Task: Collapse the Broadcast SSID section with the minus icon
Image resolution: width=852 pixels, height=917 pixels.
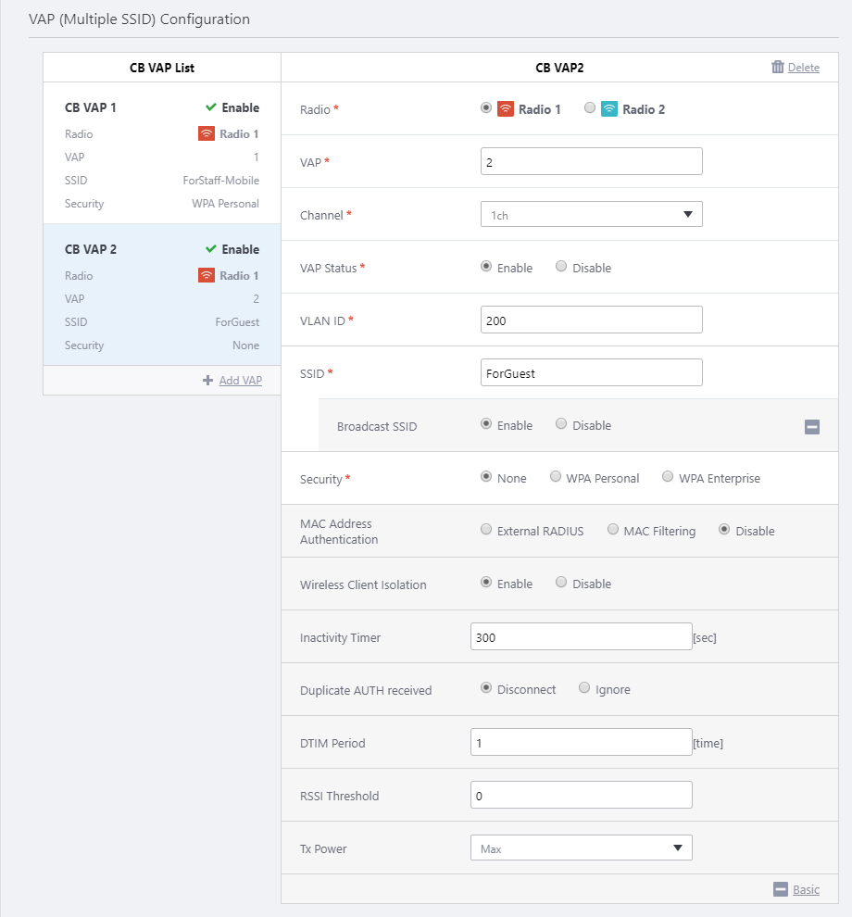Action: [811, 427]
